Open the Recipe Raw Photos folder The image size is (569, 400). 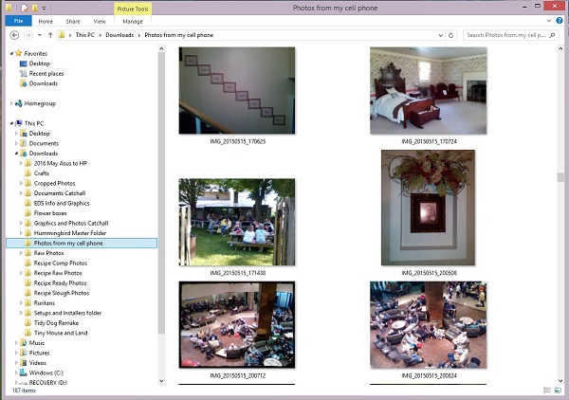pyautogui.click(x=58, y=273)
